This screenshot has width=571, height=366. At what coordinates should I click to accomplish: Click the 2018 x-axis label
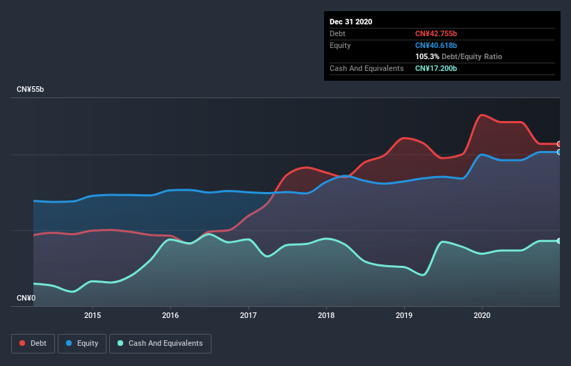pyautogui.click(x=326, y=315)
